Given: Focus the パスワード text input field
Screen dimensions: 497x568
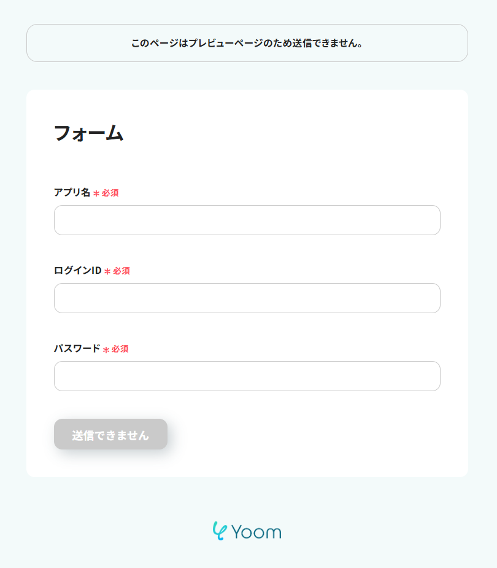Looking at the screenshot, I should point(247,376).
